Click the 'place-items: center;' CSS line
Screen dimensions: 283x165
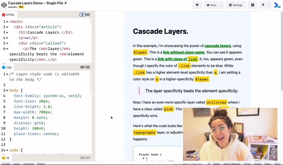pyautogui.click(x=36, y=134)
